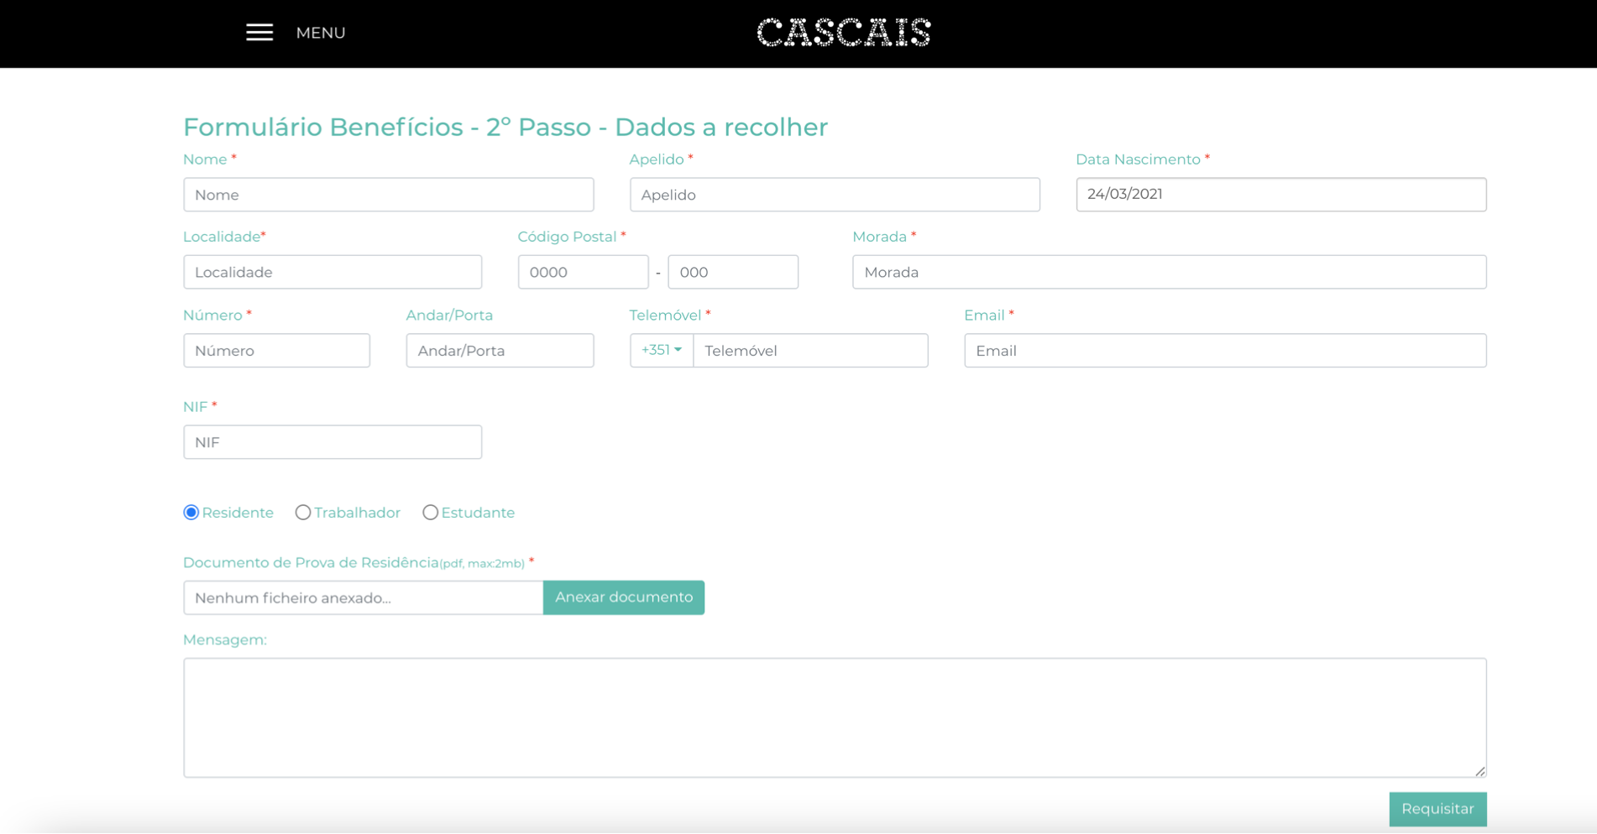Click the Mensagem textarea resize handle
This screenshot has width=1597, height=834.
(x=1479, y=771)
